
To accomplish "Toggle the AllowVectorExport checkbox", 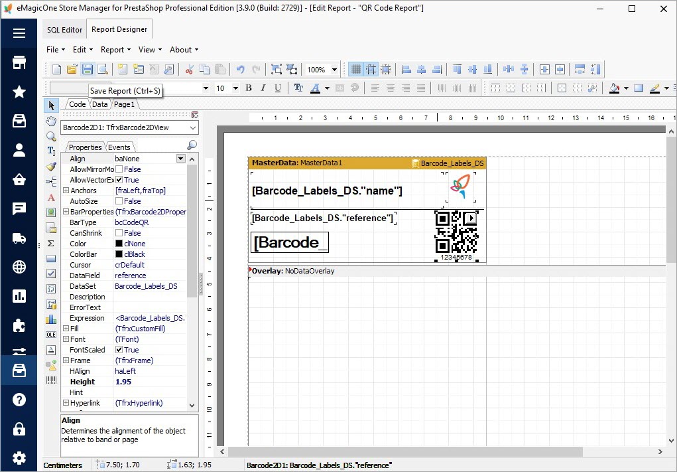I will point(119,180).
